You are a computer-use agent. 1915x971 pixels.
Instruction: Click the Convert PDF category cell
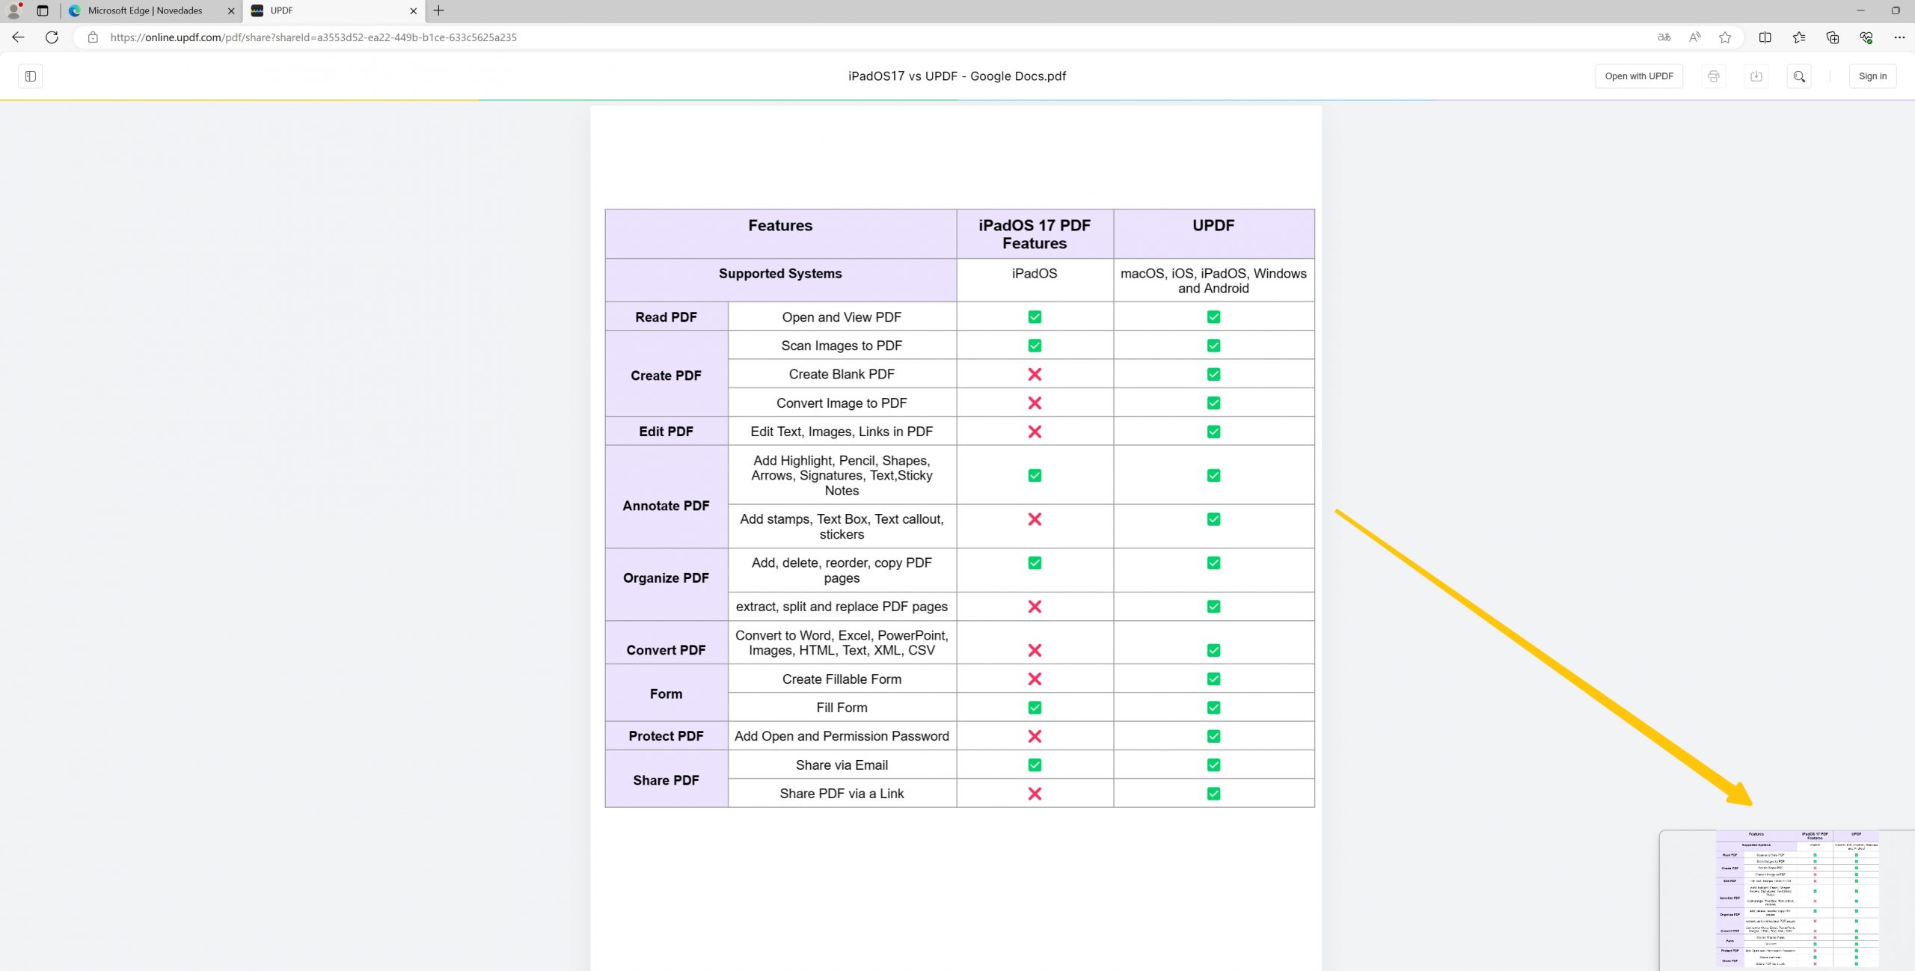(x=666, y=643)
